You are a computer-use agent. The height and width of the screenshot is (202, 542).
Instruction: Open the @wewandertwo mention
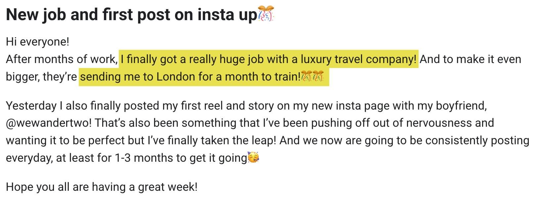[x=50, y=123]
